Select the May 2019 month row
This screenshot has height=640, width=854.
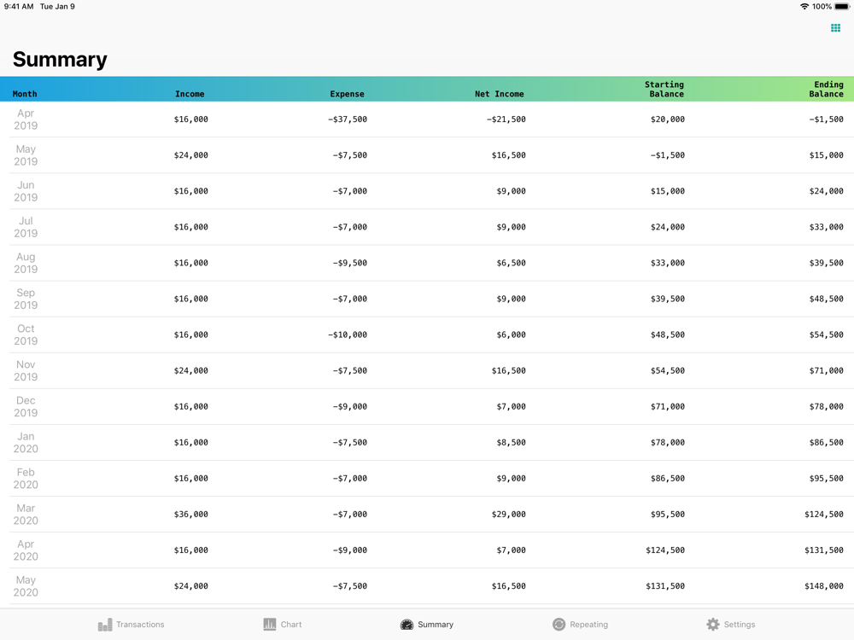[427, 155]
